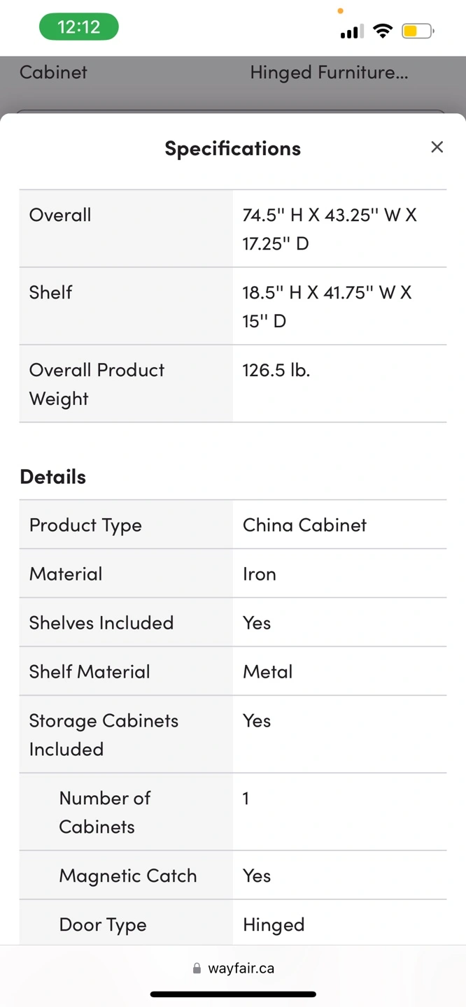Open the wayfair.ca address bar
466x1007 pixels.
[x=241, y=969]
